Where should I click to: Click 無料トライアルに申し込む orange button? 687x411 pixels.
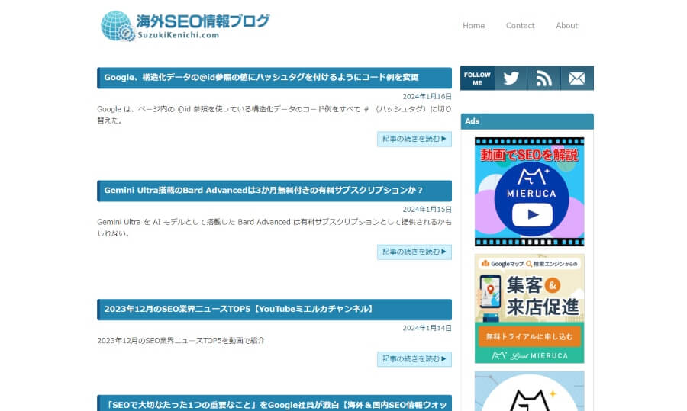pos(529,336)
